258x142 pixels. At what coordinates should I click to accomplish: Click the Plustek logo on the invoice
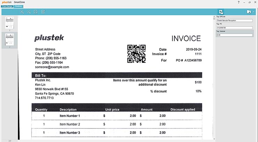(49, 38)
